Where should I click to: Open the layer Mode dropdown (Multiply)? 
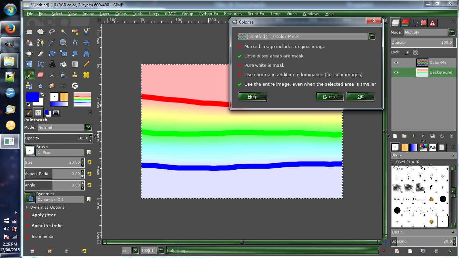[x=452, y=32]
